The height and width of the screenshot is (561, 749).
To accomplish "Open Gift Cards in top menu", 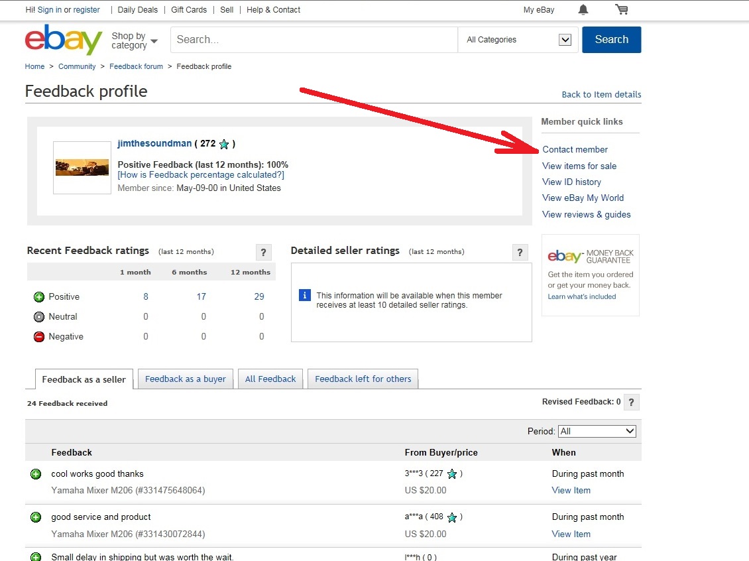I will [189, 9].
